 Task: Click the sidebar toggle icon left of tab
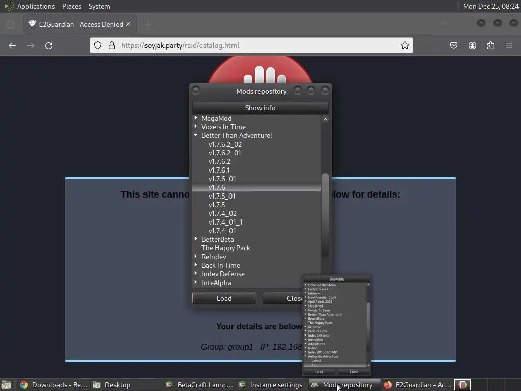(x=10, y=24)
